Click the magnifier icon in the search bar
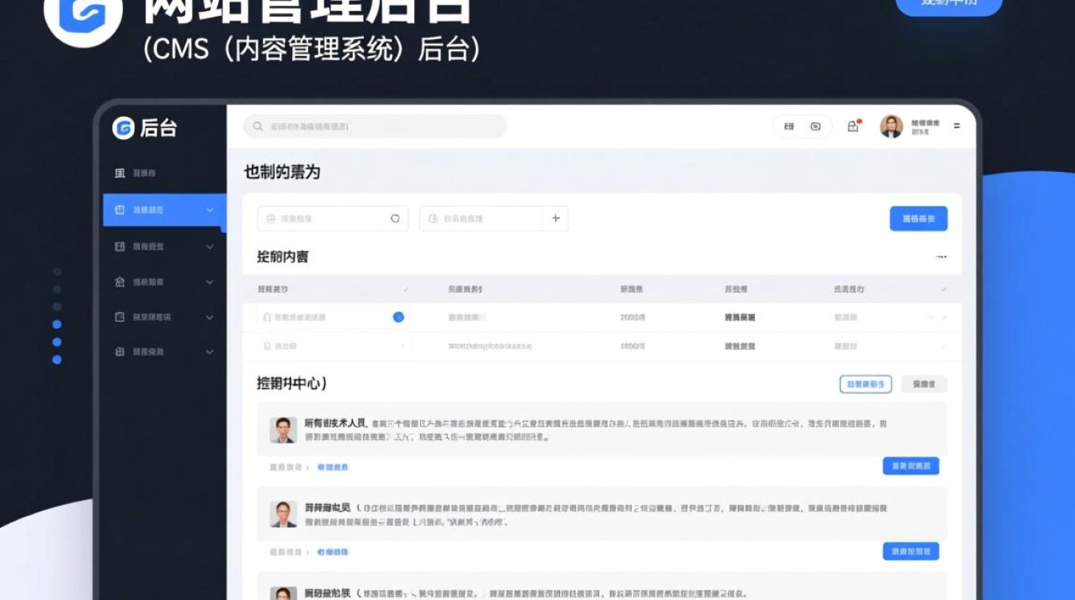The image size is (1075, 600). 258,126
